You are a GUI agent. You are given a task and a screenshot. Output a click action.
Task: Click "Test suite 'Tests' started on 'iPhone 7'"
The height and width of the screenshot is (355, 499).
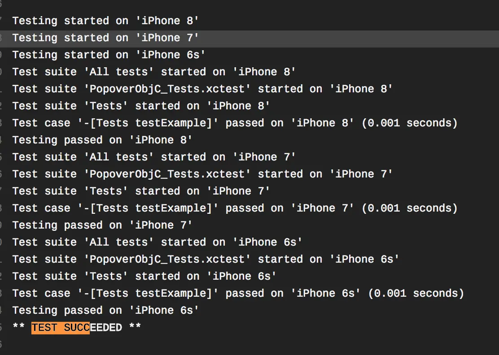[x=141, y=191]
